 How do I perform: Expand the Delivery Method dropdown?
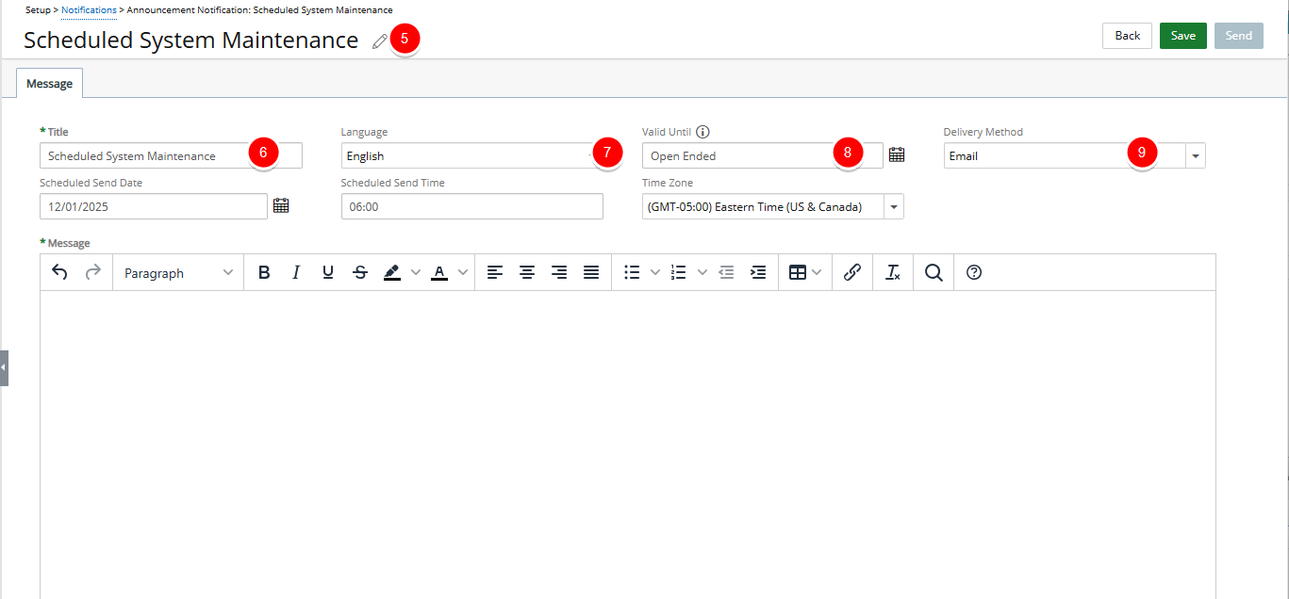tap(1196, 156)
